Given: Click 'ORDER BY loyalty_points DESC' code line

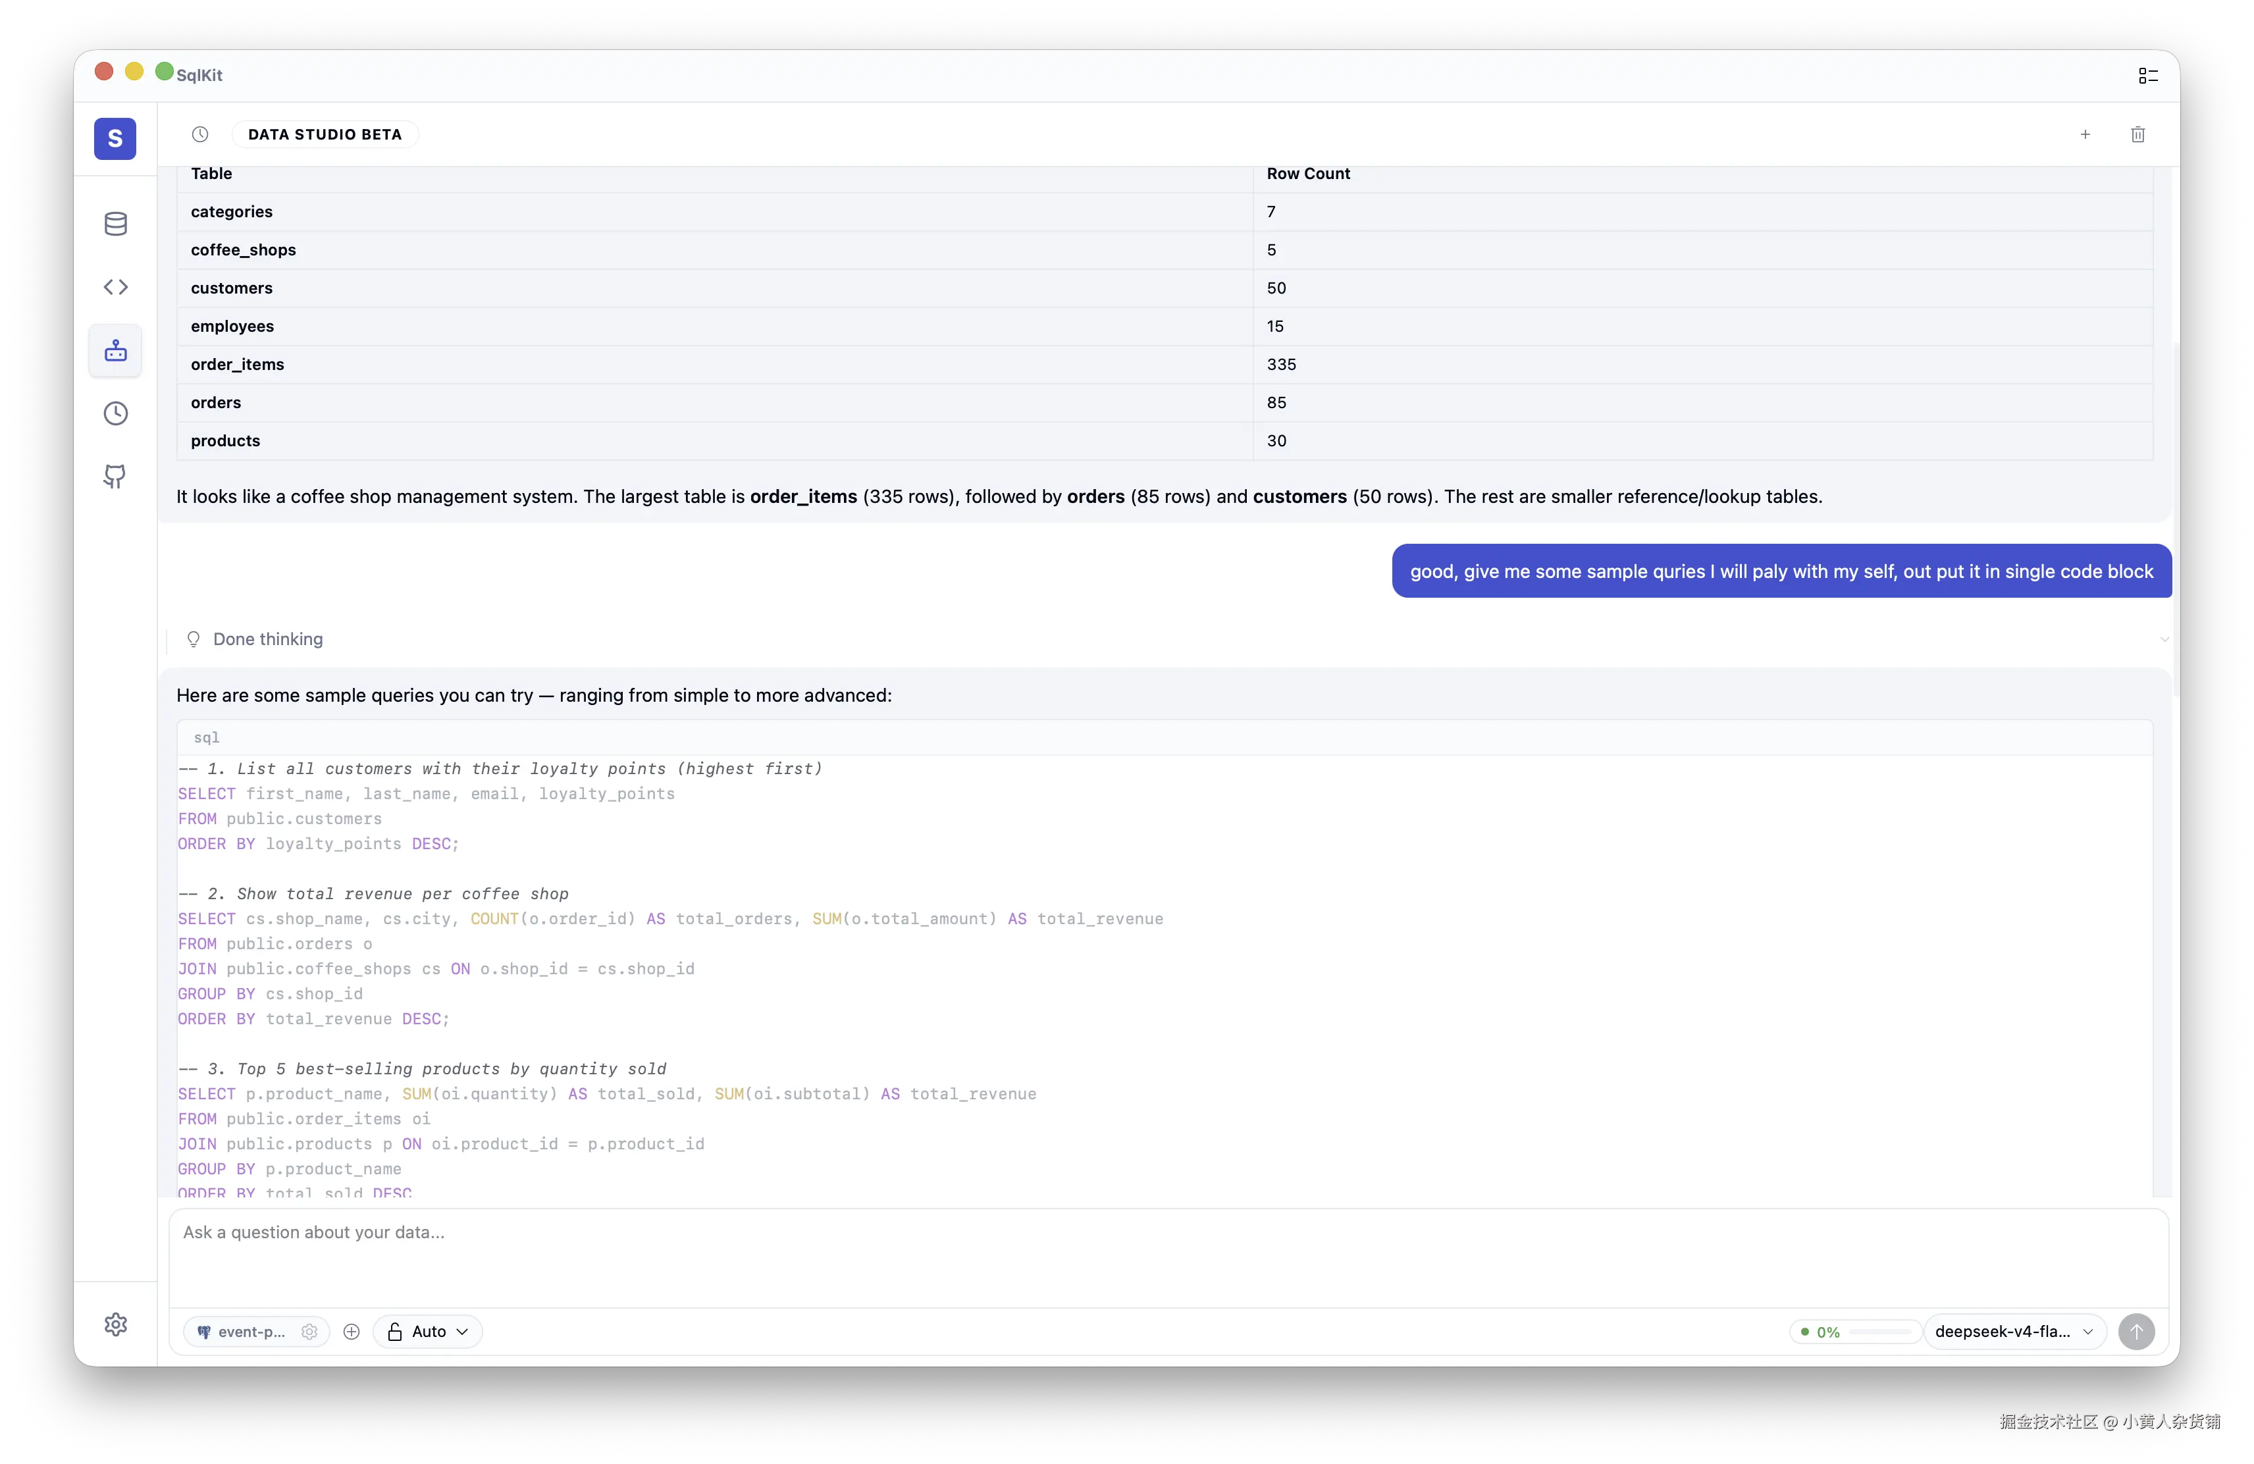Looking at the screenshot, I should point(318,844).
